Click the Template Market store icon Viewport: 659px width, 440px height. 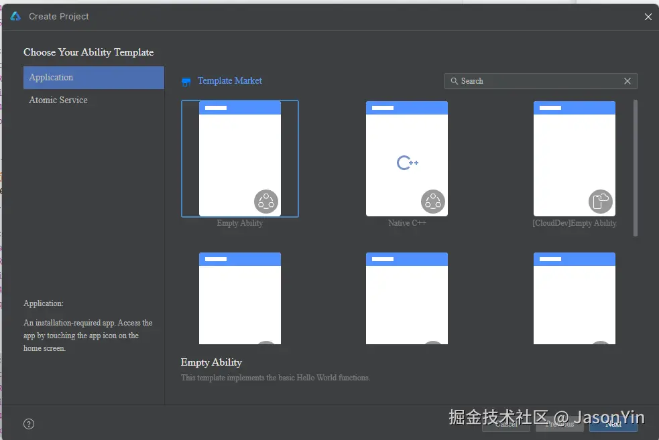point(186,82)
